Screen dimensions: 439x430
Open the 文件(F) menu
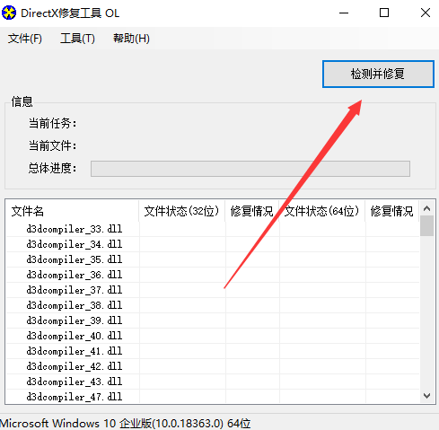click(x=25, y=39)
